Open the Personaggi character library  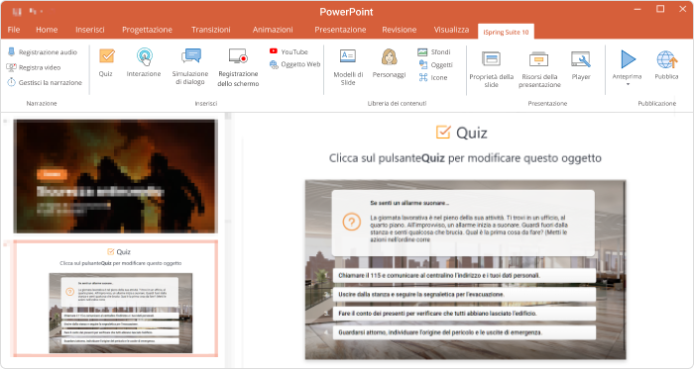[x=389, y=63]
